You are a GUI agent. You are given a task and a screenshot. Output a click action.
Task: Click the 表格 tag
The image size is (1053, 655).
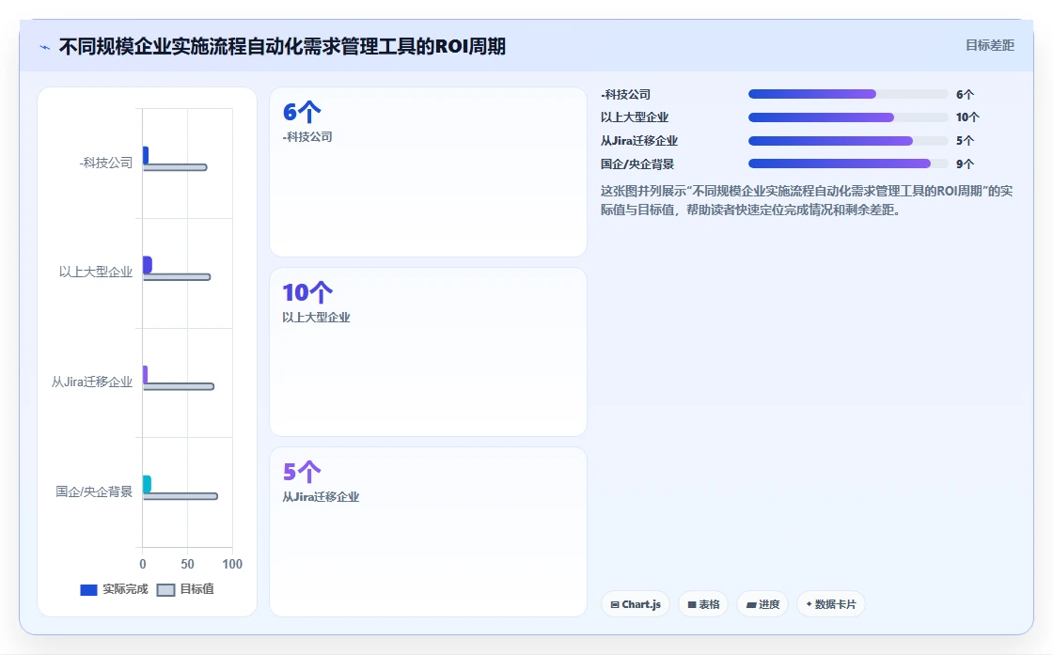(703, 604)
